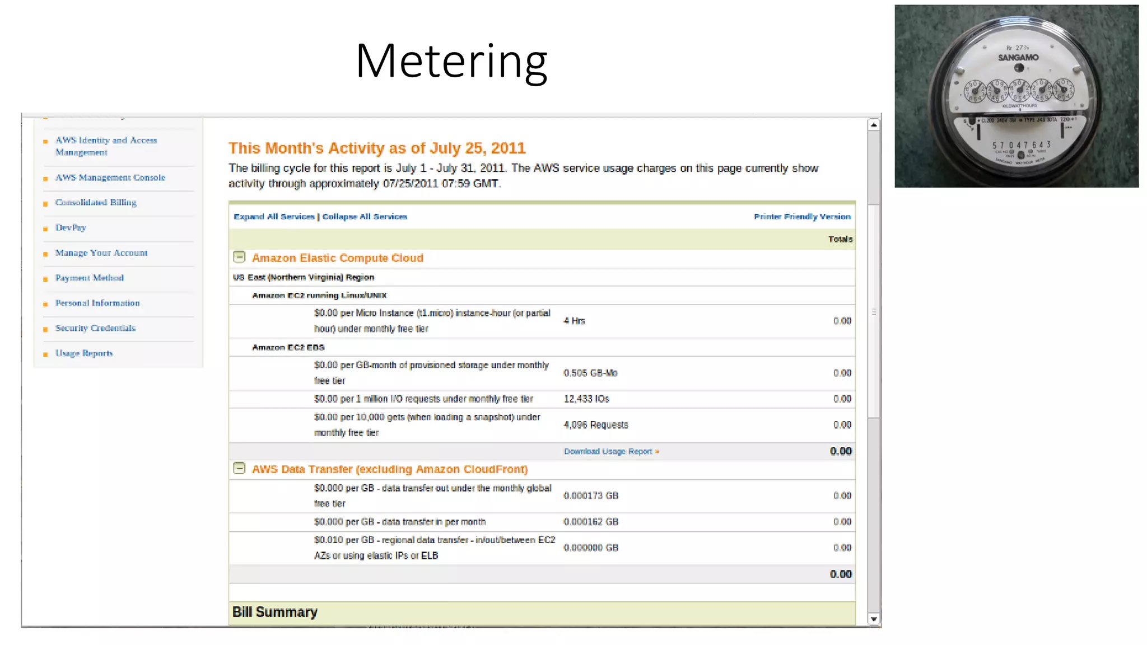The height and width of the screenshot is (645, 1147).
Task: Click the Data Transfer section total 0.00
Action: tap(841, 574)
